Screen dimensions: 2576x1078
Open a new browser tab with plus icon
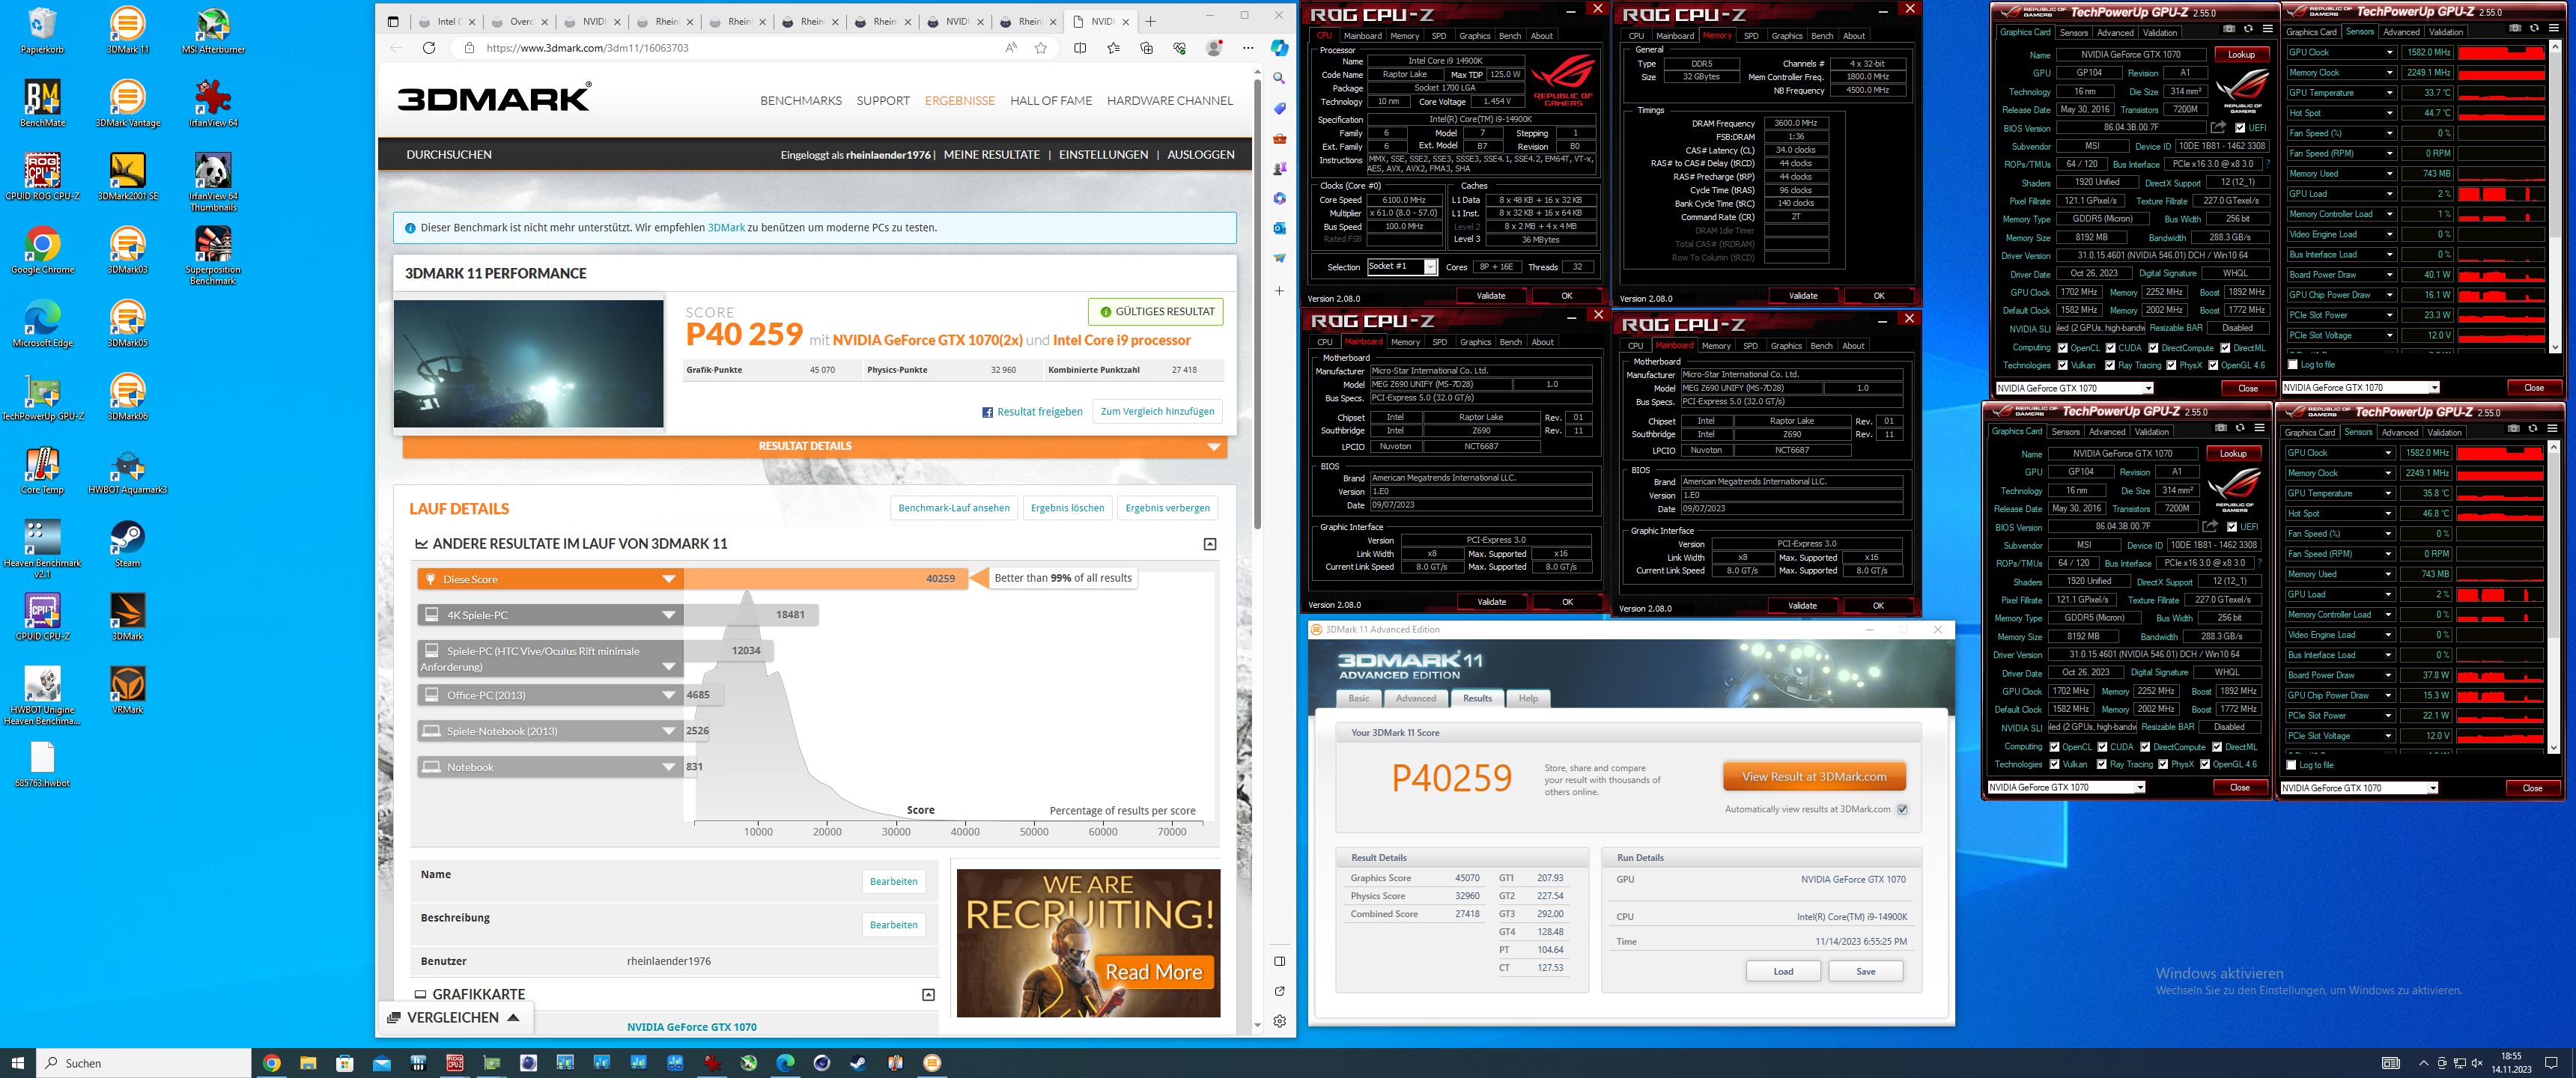(1150, 21)
